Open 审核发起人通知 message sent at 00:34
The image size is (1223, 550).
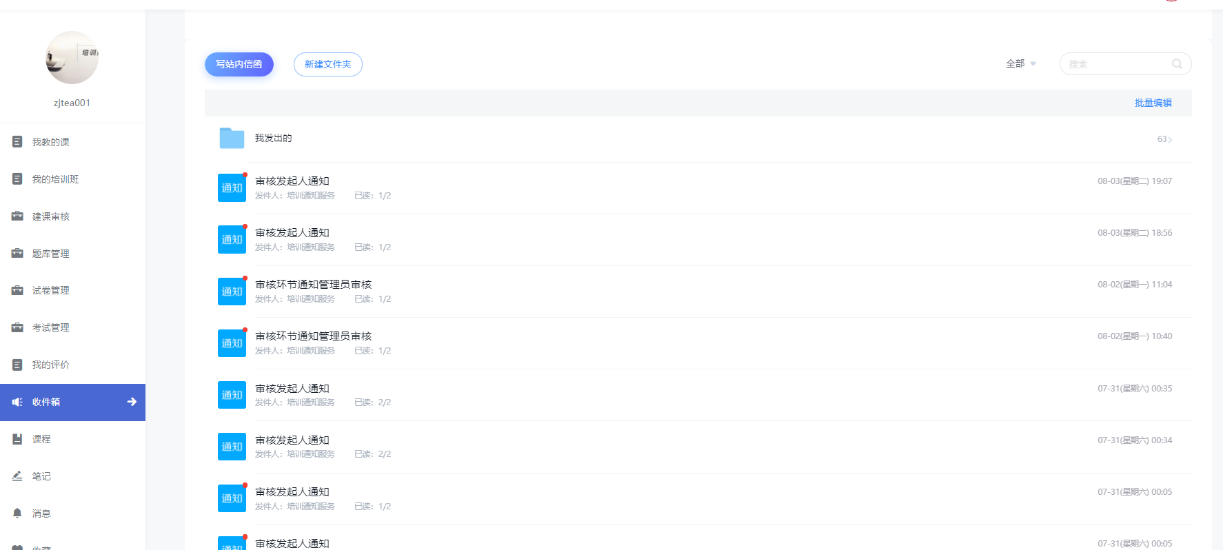point(292,440)
